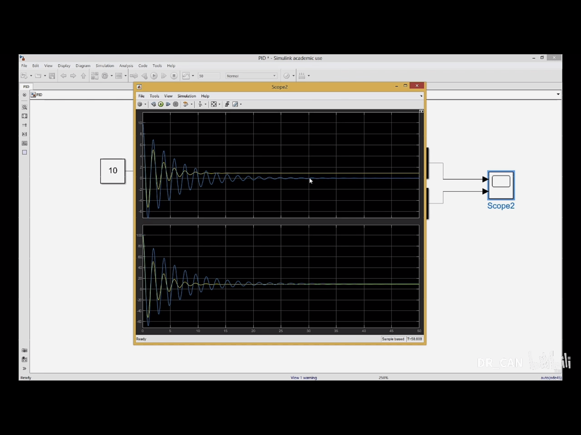
Task: Open dropdown arrow next to New Model icon
Action: pos(31,76)
